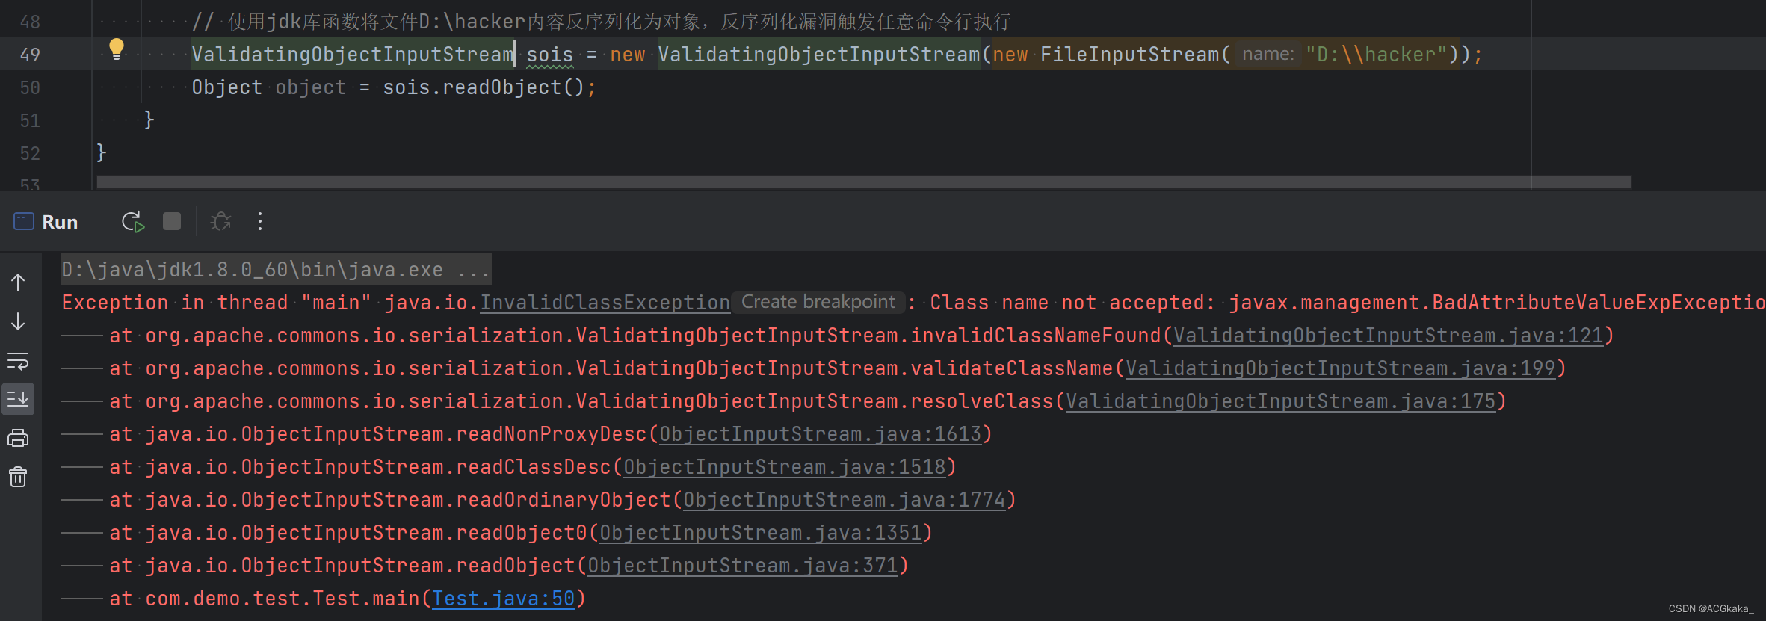Screen dimensions: 1766x621
Task: Open ObjectInputStream.java:1613 link
Action: (821, 434)
